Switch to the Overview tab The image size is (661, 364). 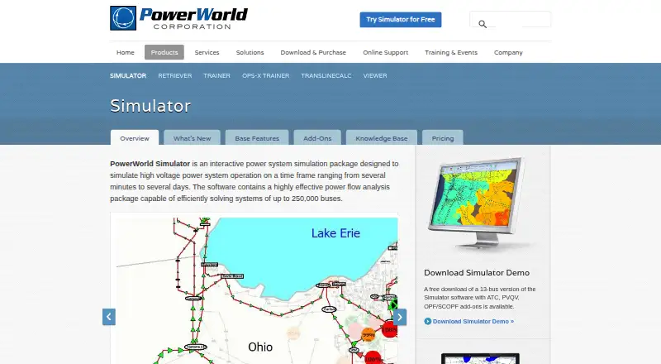pos(135,137)
